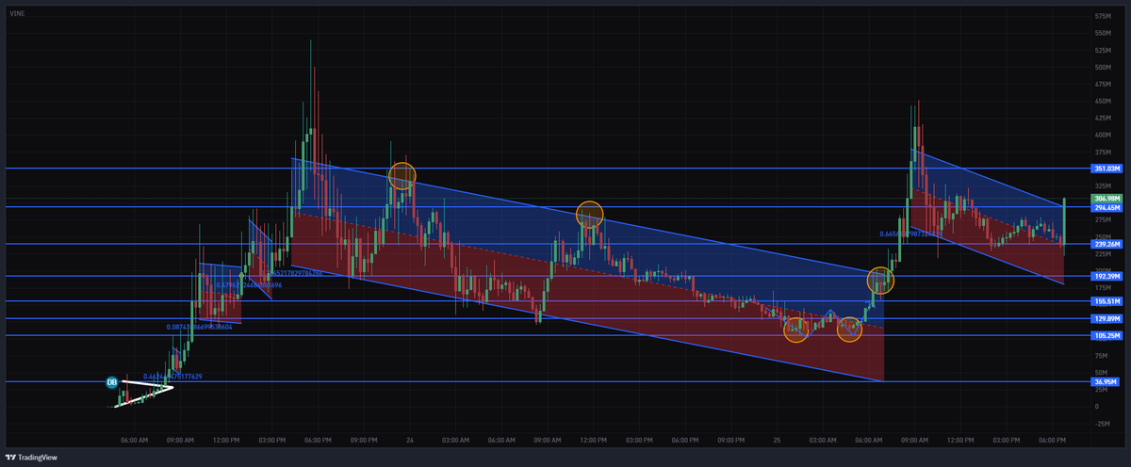The height and width of the screenshot is (467, 1131).
Task: Click the ratio label starting 0.665
Action: click(x=910, y=233)
